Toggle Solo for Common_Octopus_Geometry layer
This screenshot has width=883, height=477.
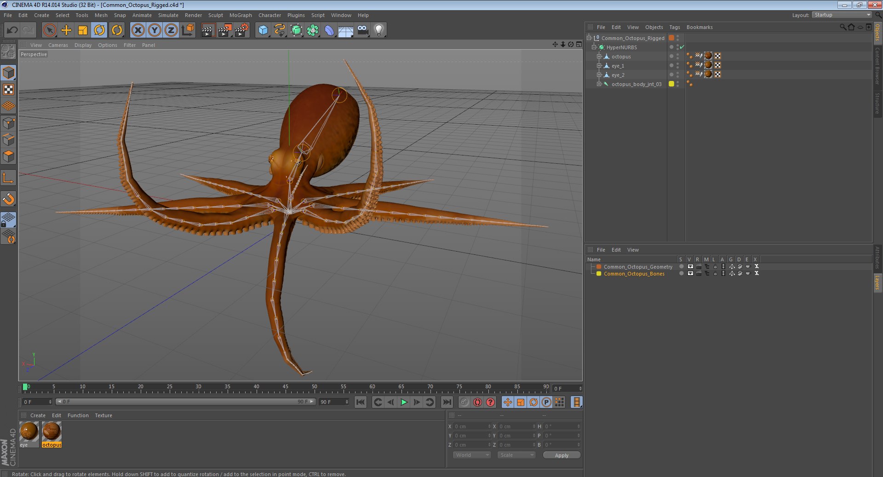click(x=681, y=266)
